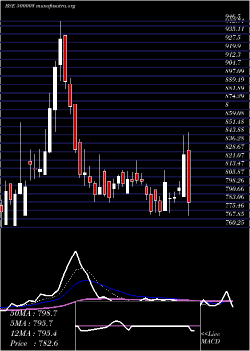Viewport: 250px width, 351px height.
Task: Click the peak of the white indicator line
Action: tap(75, 251)
